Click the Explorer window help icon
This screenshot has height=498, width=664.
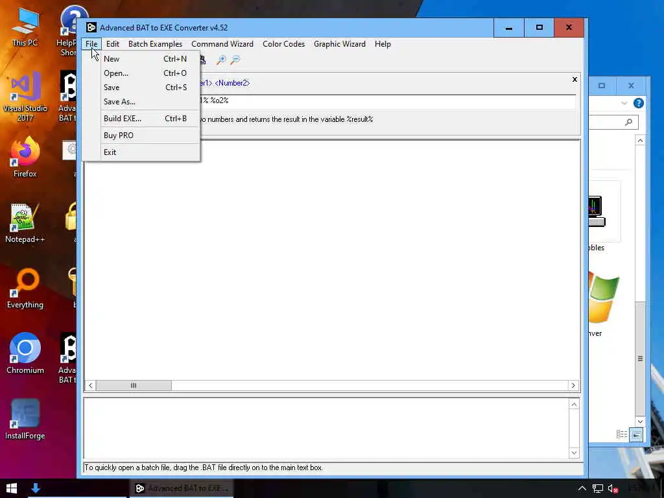pyautogui.click(x=639, y=103)
